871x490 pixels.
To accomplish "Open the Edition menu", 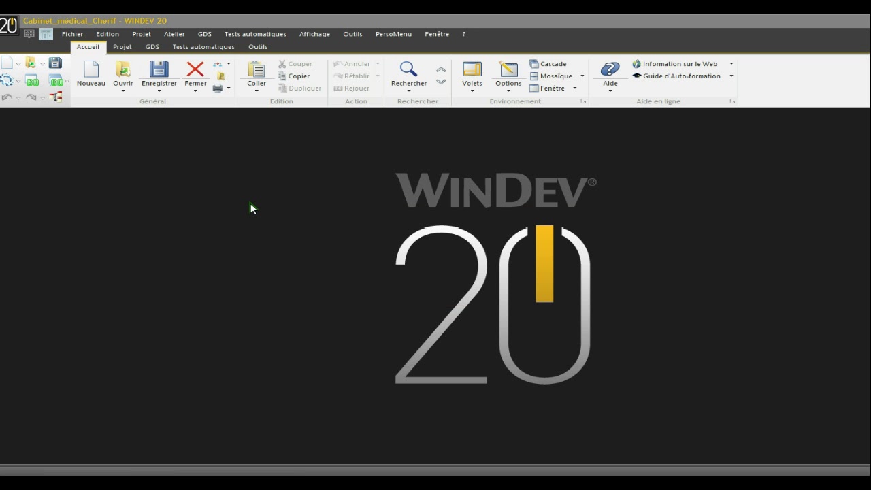I will (108, 34).
